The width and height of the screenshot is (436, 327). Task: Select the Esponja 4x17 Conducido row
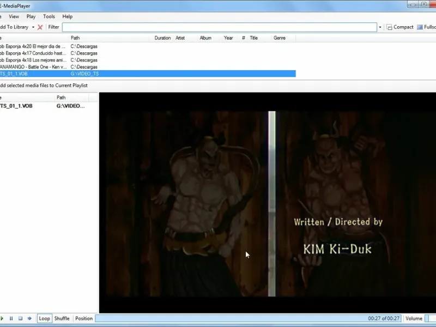[x=148, y=53]
